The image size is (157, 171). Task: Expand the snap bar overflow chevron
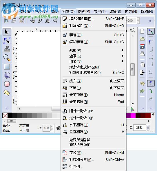click(151, 109)
